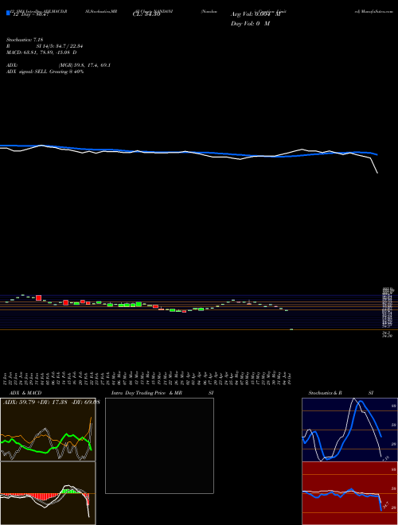This screenshot has height=525, width=398.
Task: Select the 'CL: 34.30' closing price text
Action: point(146,15)
